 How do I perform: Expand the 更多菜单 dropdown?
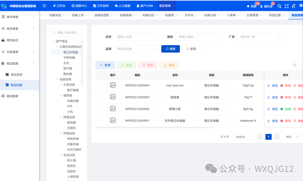(x=167, y=6)
